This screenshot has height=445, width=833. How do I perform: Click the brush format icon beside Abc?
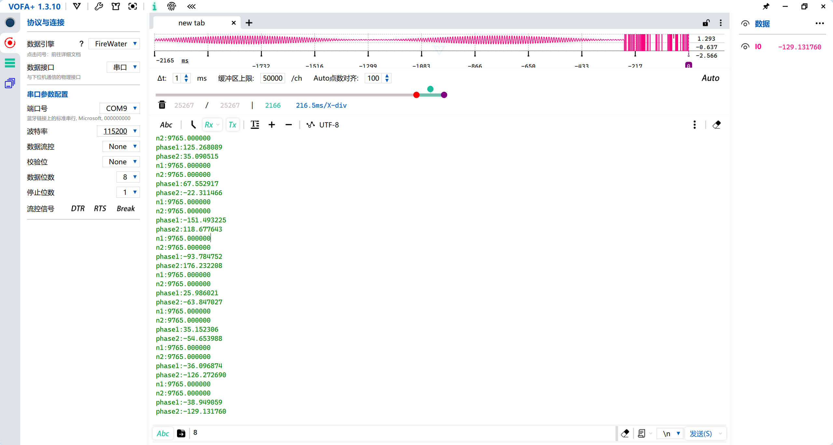[193, 125]
